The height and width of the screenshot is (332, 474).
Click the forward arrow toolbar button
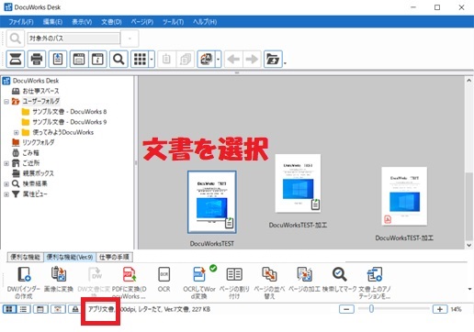point(252,59)
